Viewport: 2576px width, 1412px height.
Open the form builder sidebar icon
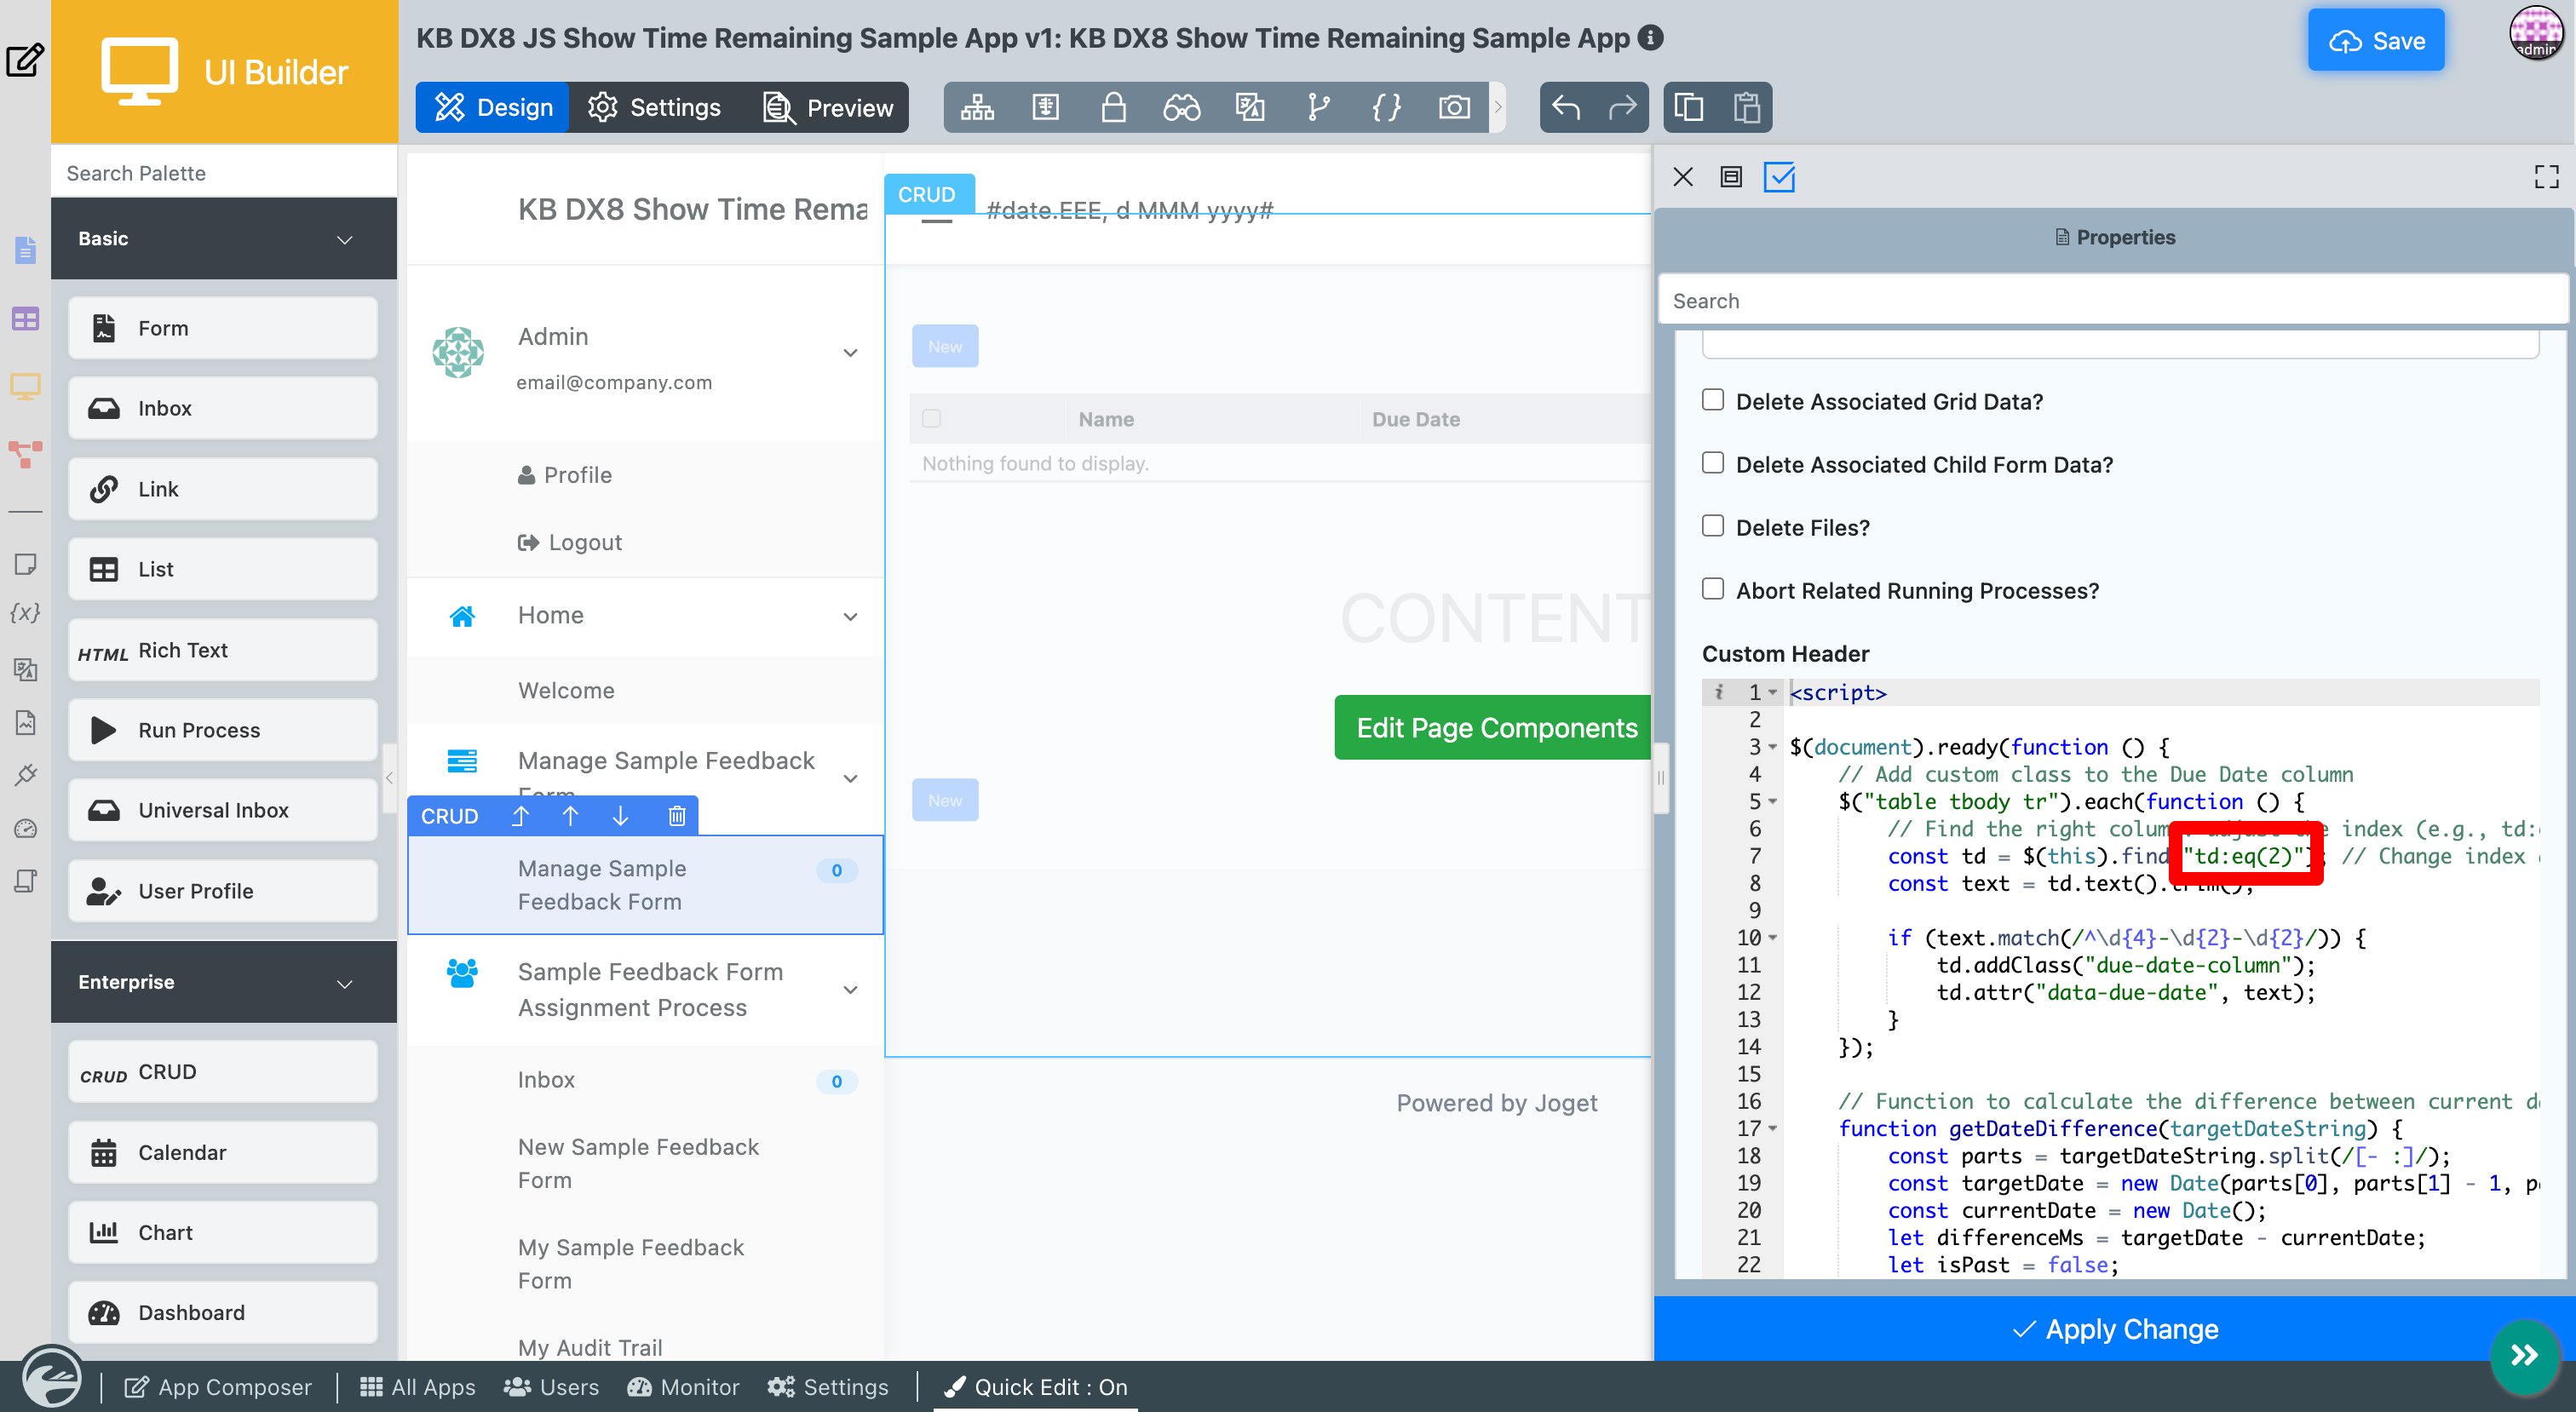pyautogui.click(x=25, y=250)
